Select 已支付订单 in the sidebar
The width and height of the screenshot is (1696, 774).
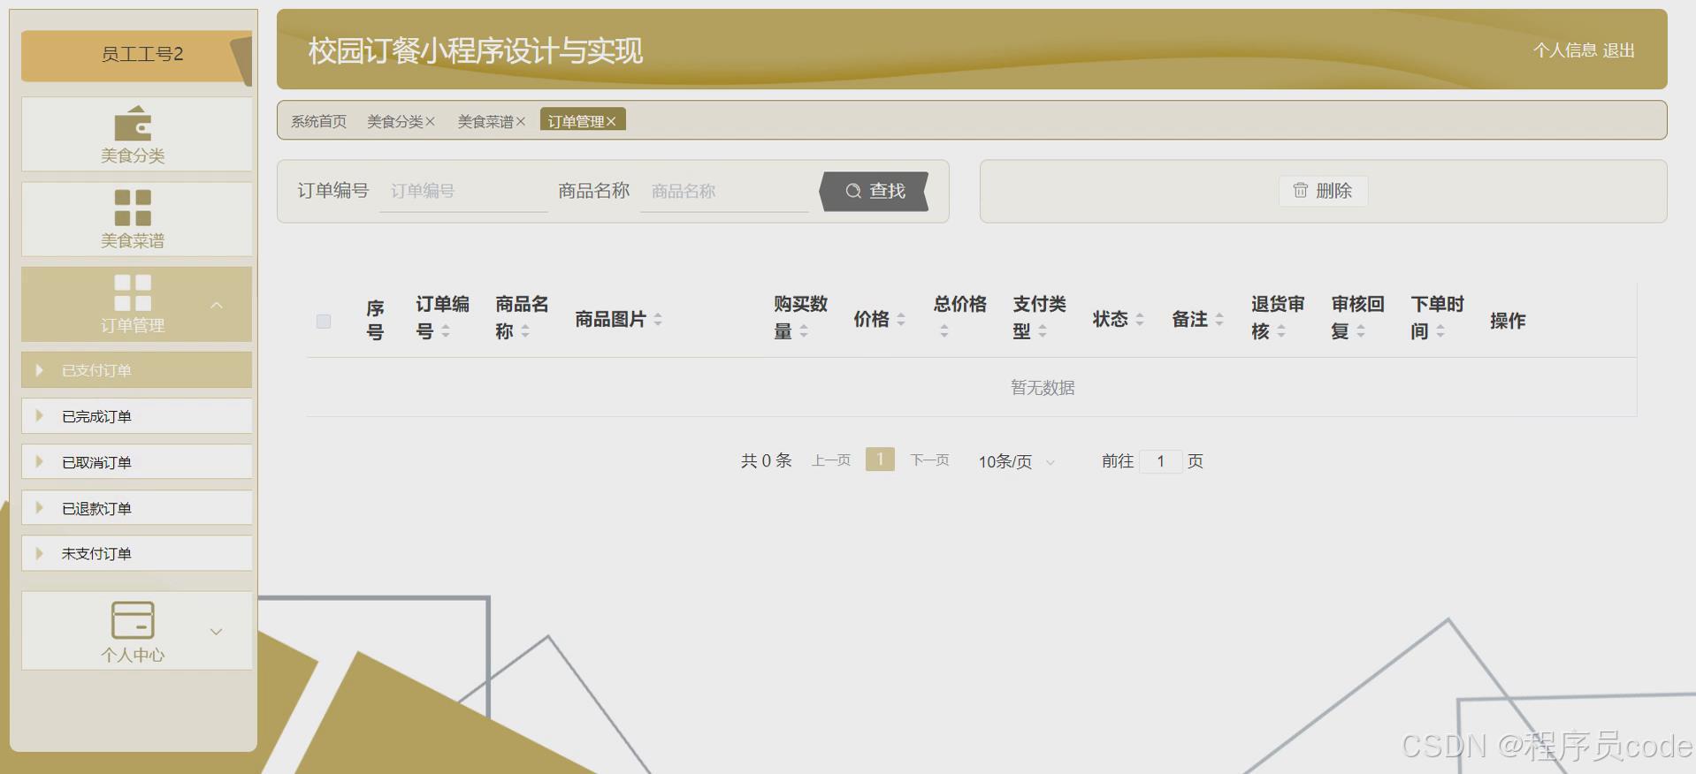coord(136,370)
